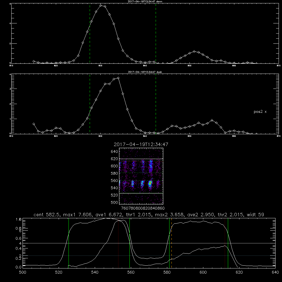Click the leftmost green vertical line in bottom plot
Image resolution: width=282 pixels, height=282 pixels.
point(69,243)
